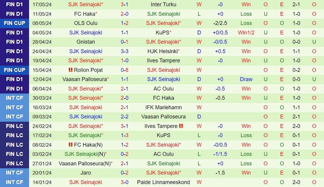The image size is (324, 187).
Task: Open the Jaro team page
Action: (85, 173)
